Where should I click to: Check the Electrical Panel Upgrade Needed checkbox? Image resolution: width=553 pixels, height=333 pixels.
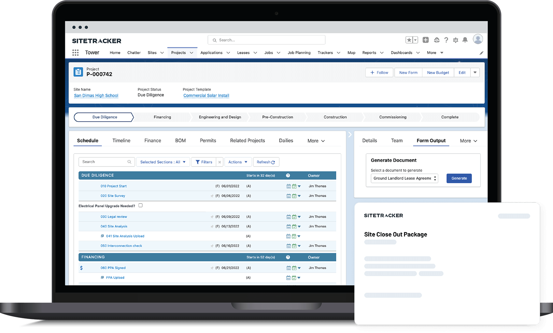pos(140,205)
